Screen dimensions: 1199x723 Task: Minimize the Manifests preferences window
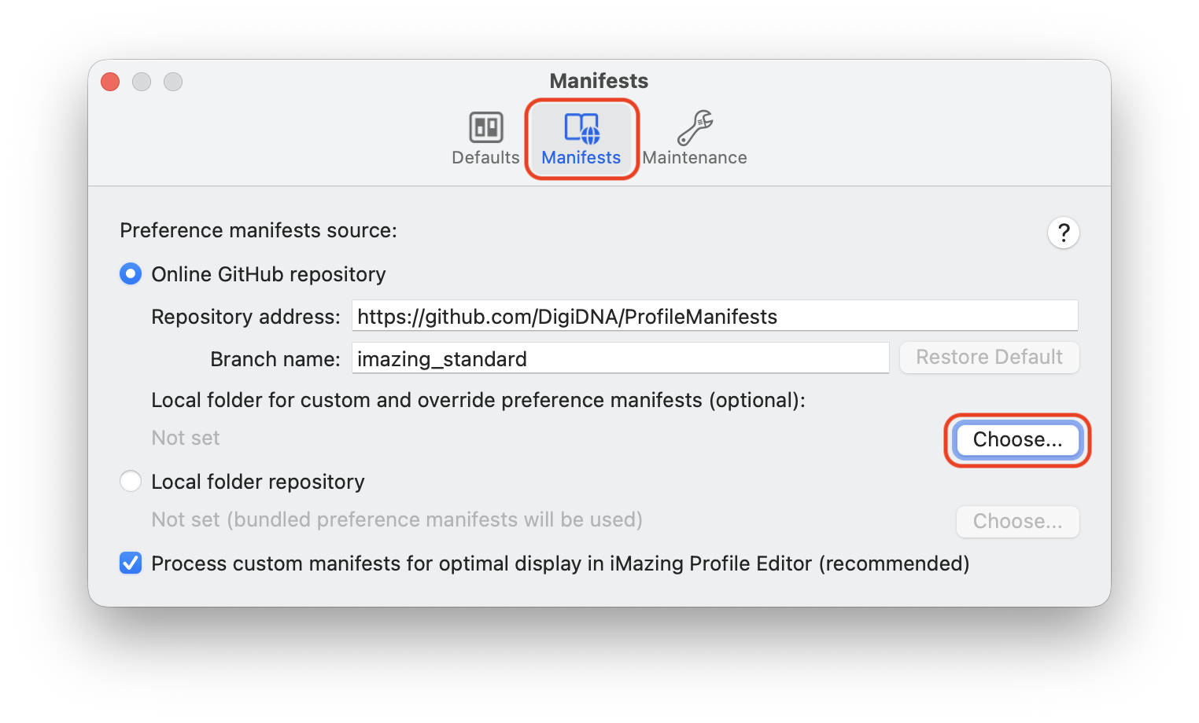(x=142, y=82)
